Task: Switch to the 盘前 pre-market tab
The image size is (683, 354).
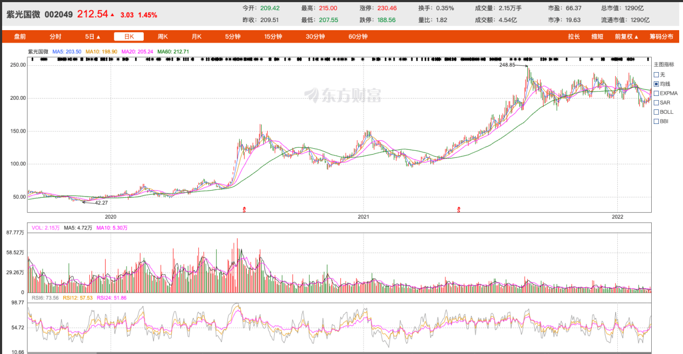Action: (20, 37)
